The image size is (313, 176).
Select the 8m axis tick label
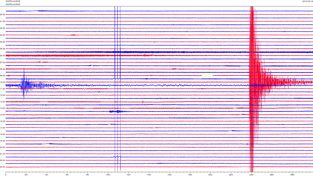88,175
